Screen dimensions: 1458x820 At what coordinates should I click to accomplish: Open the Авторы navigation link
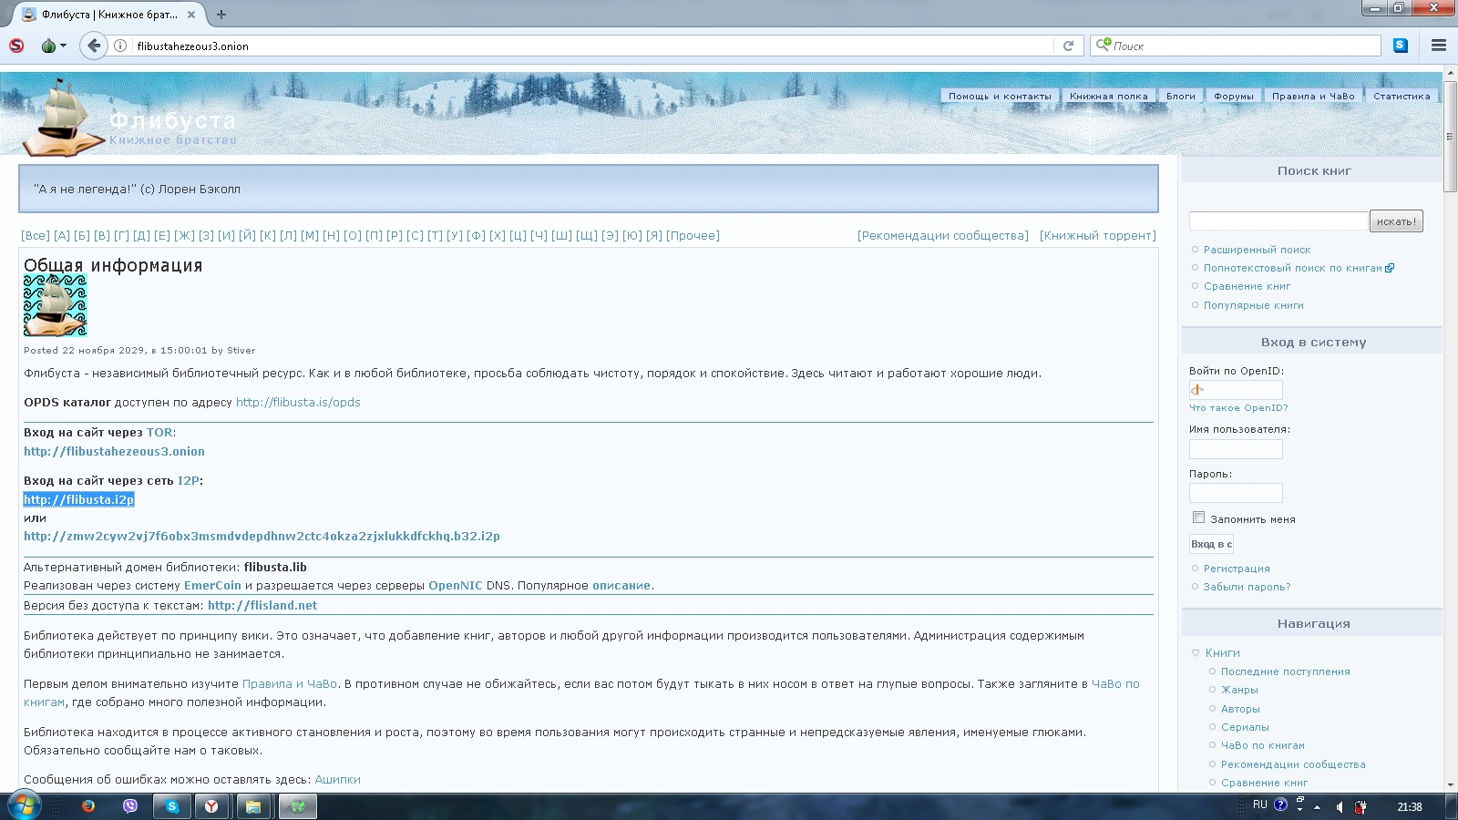(1240, 709)
